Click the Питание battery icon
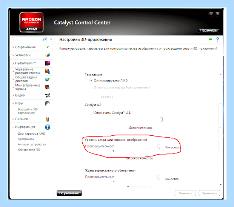This screenshot has height=207, width=234. [48, 119]
